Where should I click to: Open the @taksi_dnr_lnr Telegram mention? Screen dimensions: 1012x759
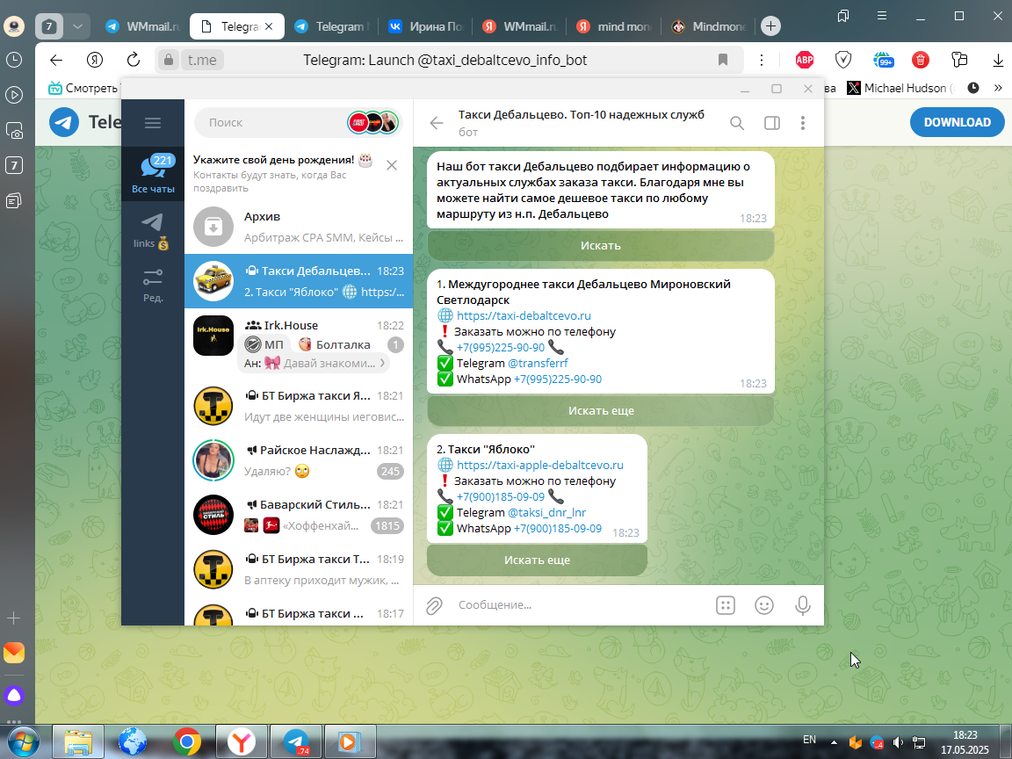[x=546, y=512]
